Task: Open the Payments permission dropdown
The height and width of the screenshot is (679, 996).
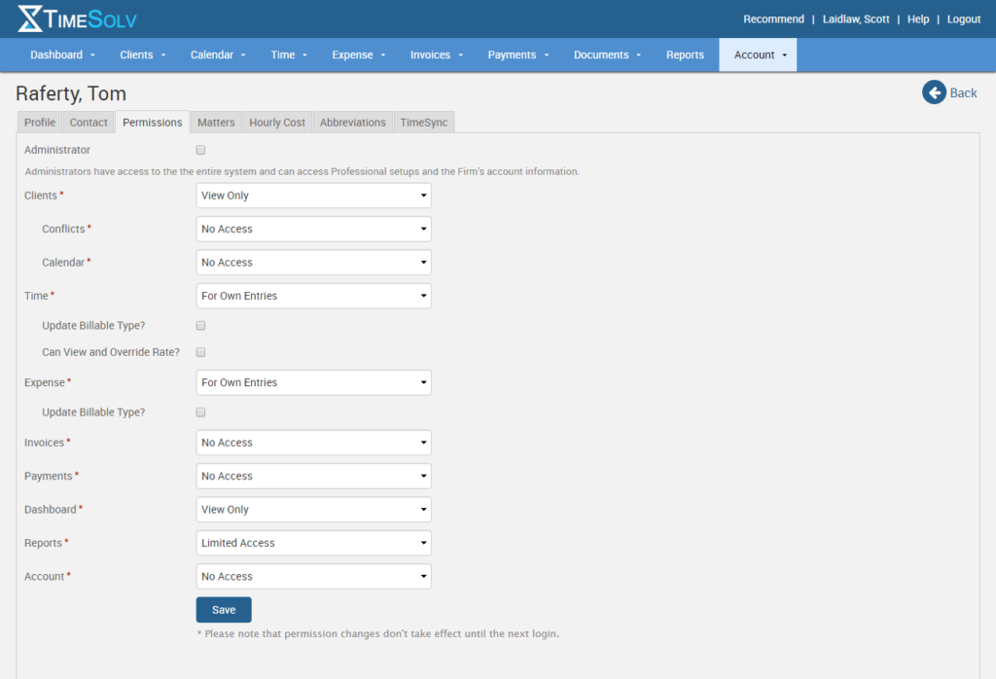Action: pyautogui.click(x=313, y=476)
